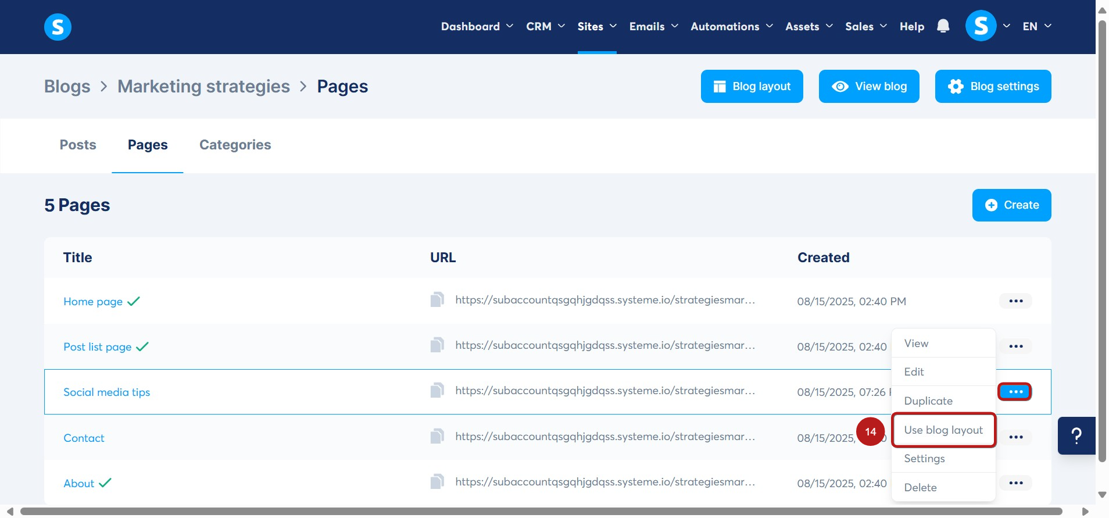
Task: Click Home page date 08/15/2025, 02:40 PM
Action: pyautogui.click(x=852, y=302)
